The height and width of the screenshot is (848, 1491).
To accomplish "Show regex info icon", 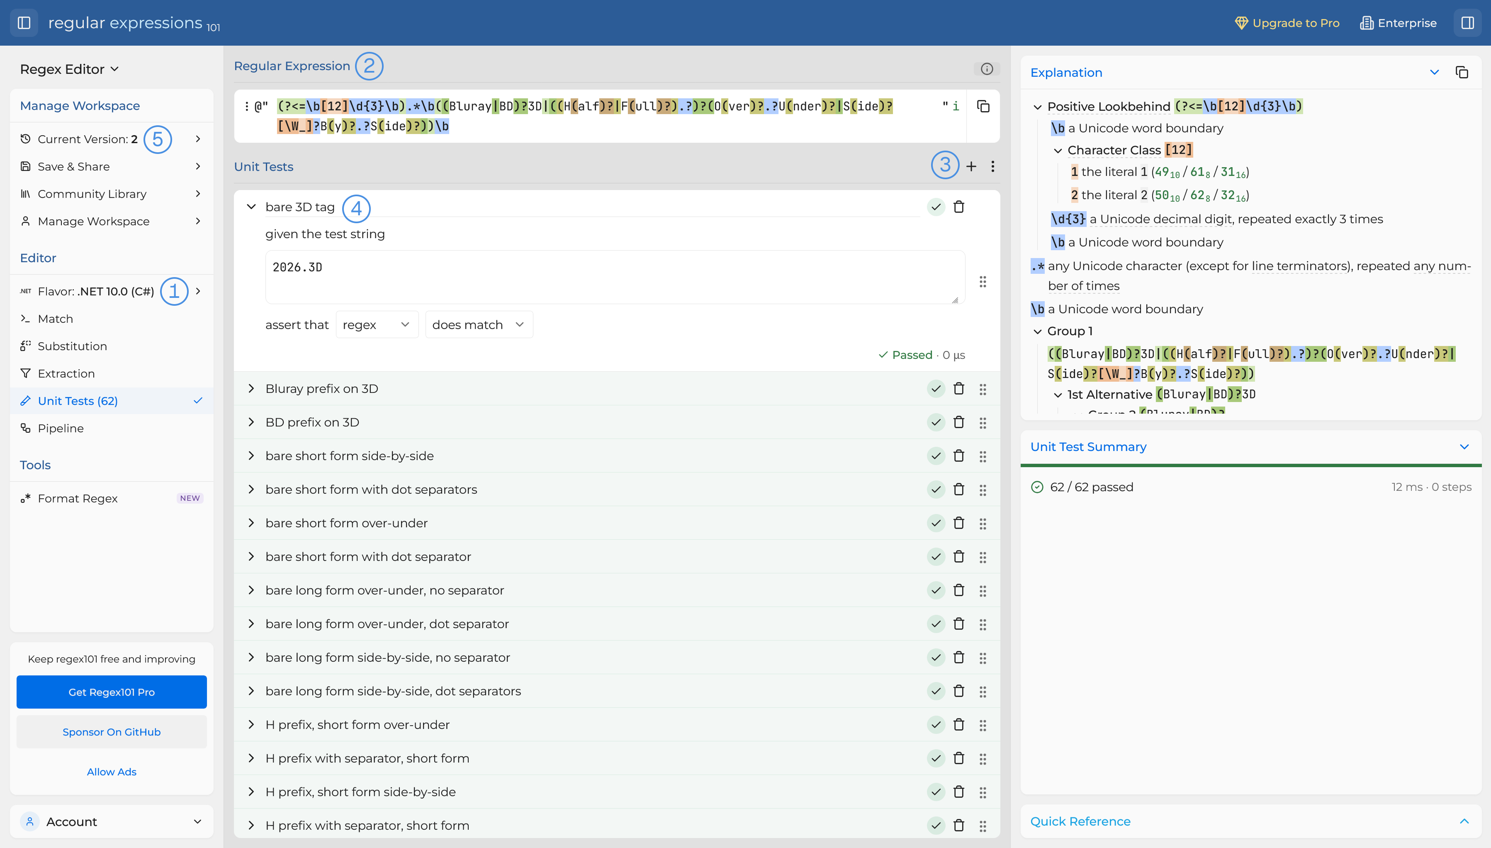I will (987, 69).
